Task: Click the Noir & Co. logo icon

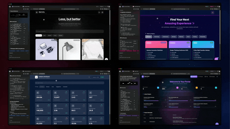Action: [x=37, y=12]
